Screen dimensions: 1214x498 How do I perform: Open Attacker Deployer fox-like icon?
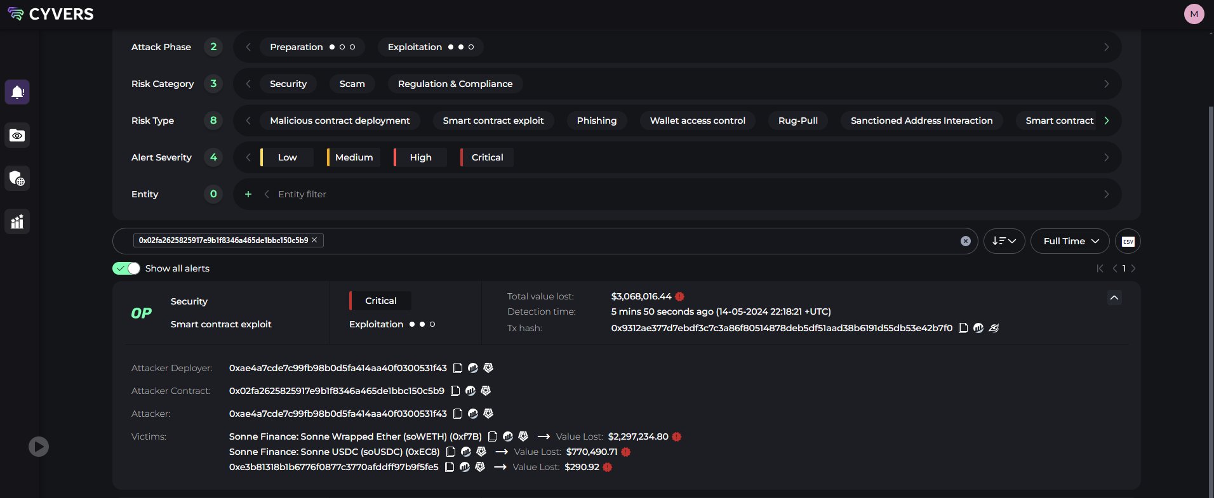point(488,368)
